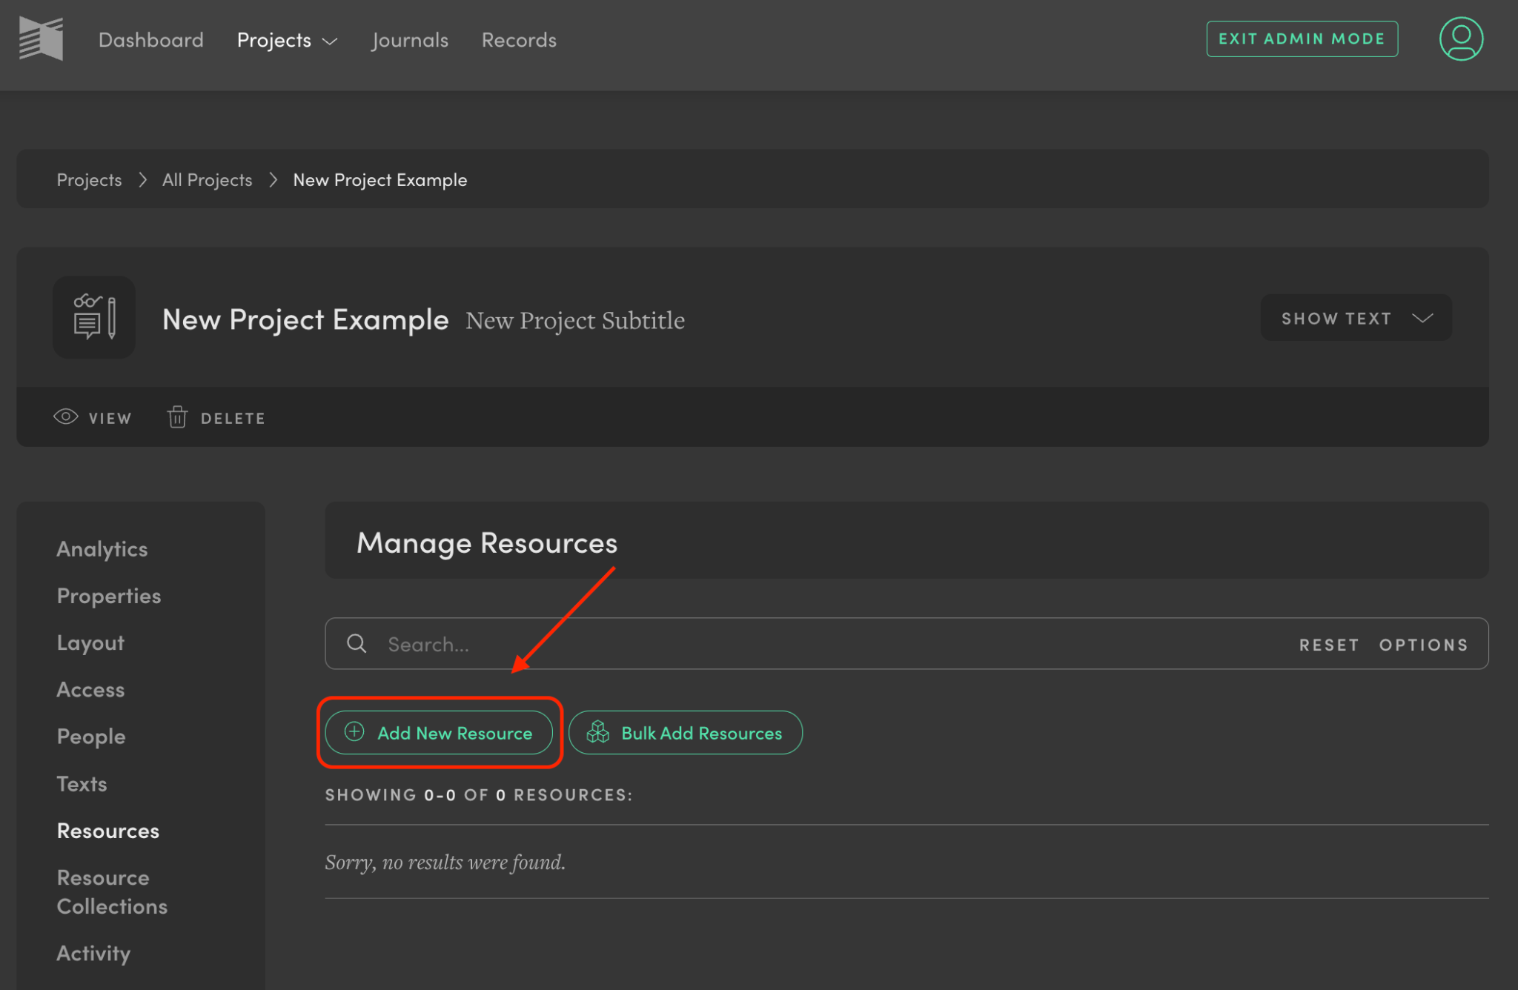
Task: Click the cube icon on Bulk Add Resources
Action: pyautogui.click(x=597, y=732)
